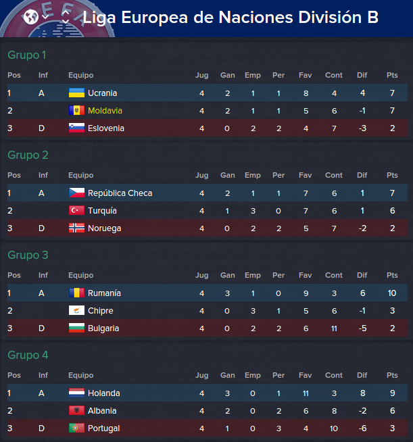
Task: Click the down arrow competition switcher
Action: 66,22
